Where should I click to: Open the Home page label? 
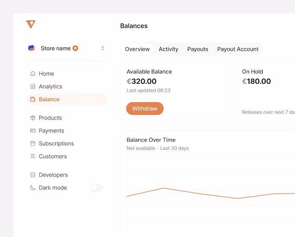[x=46, y=74]
